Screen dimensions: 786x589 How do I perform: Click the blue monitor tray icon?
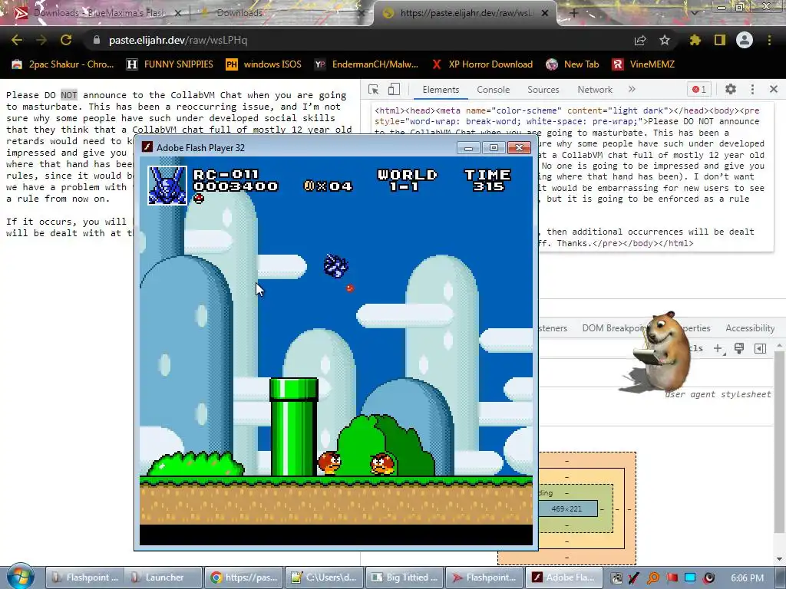(x=690, y=578)
